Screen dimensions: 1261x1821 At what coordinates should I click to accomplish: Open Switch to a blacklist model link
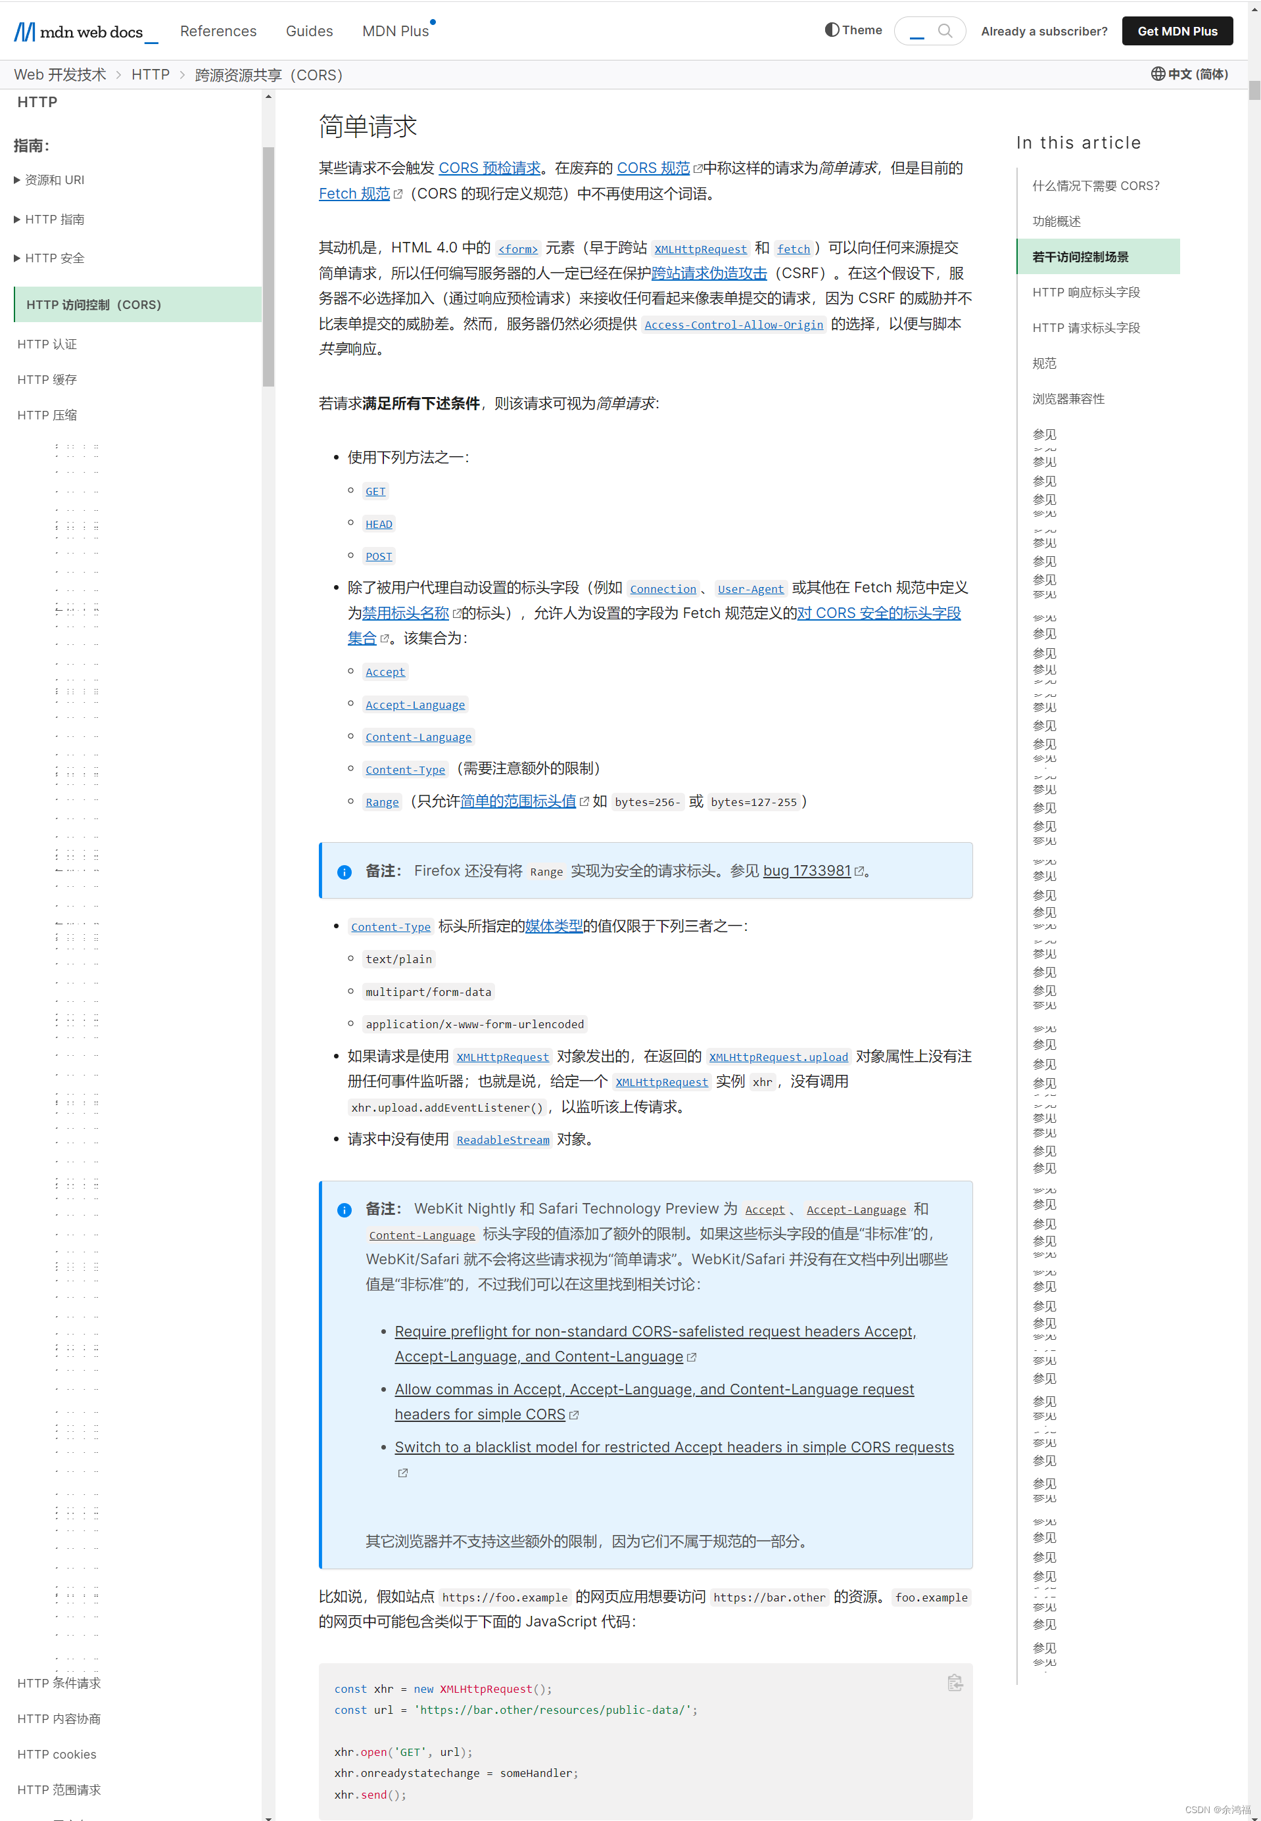674,1448
